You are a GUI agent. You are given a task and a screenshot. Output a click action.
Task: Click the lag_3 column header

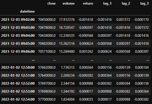click(x=145, y=4)
